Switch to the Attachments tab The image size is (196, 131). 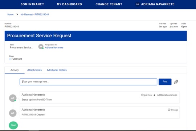pyautogui.click(x=34, y=70)
